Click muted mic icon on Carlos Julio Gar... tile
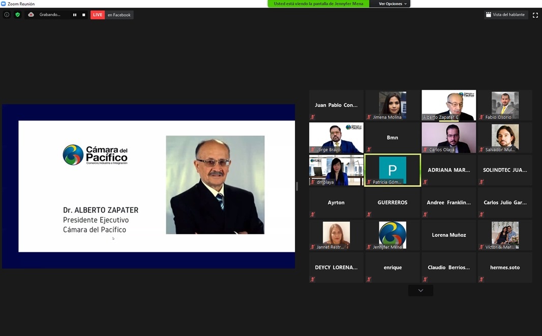Viewport: 542px width, 336px height. 481,214
